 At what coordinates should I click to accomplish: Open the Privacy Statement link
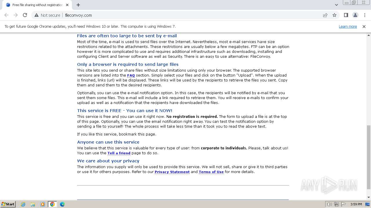click(172, 172)
